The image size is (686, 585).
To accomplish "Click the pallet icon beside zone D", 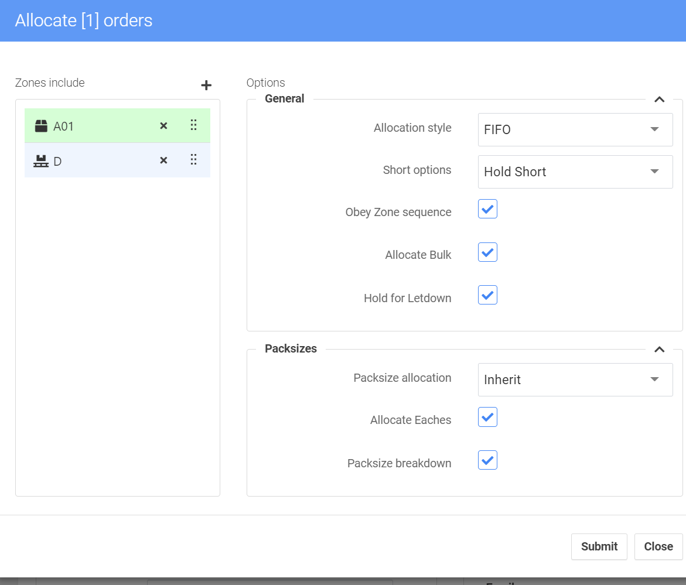I will (x=41, y=161).
